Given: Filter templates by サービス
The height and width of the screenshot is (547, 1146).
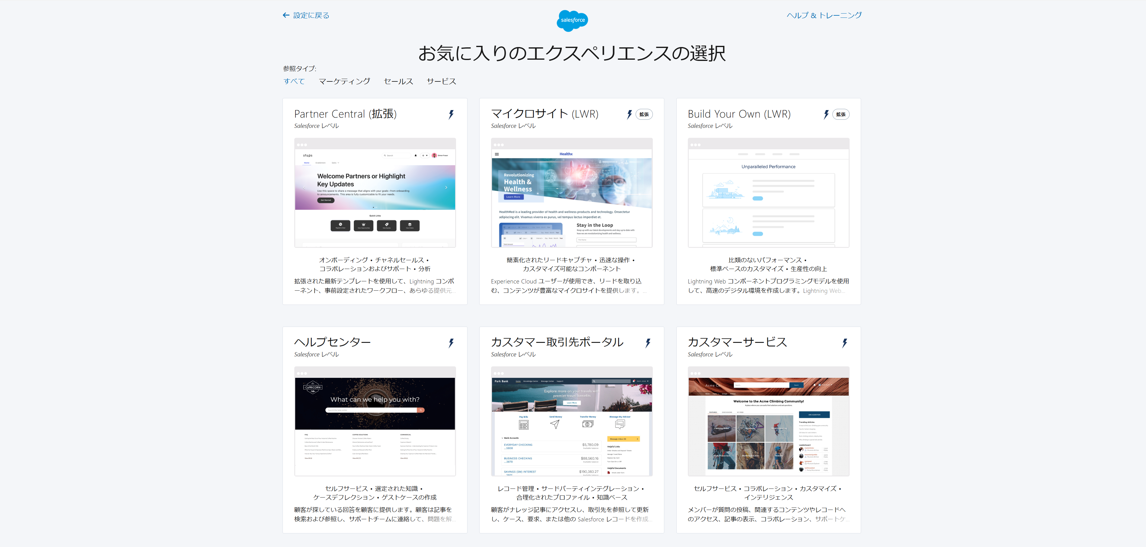Looking at the screenshot, I should coord(441,81).
